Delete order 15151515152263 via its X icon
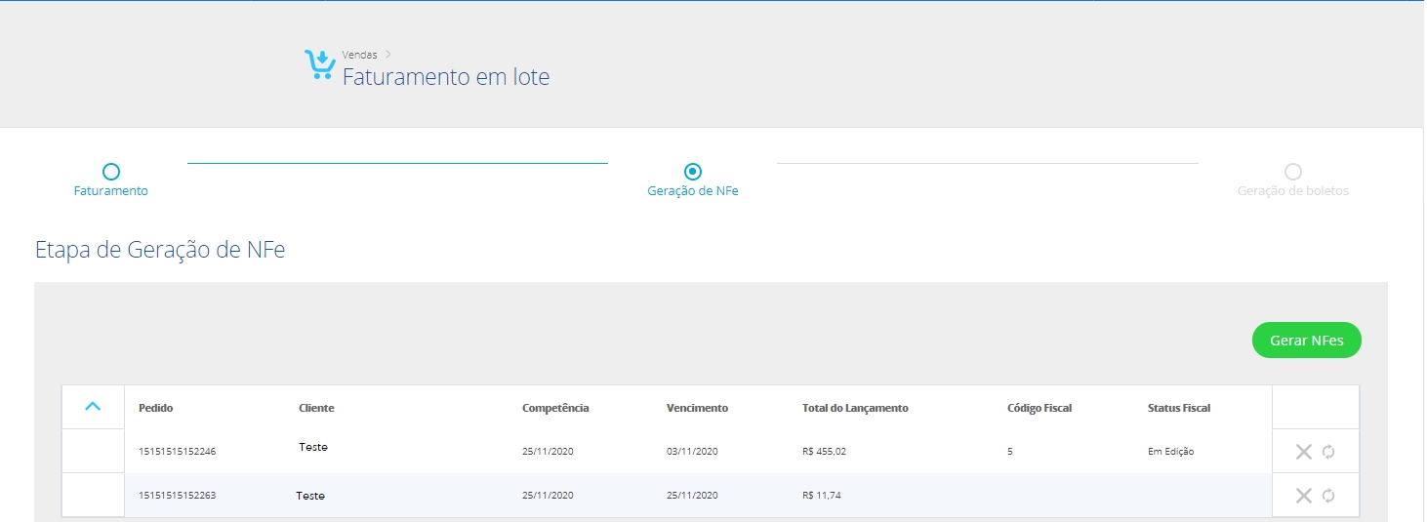This screenshot has height=522, width=1427. point(1303,496)
